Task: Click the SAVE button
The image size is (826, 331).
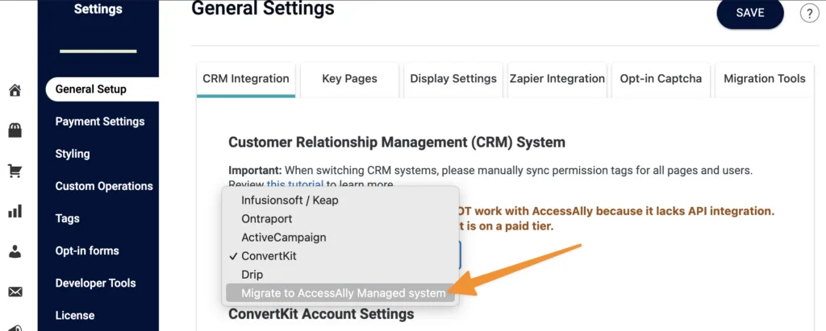Action: point(750,13)
